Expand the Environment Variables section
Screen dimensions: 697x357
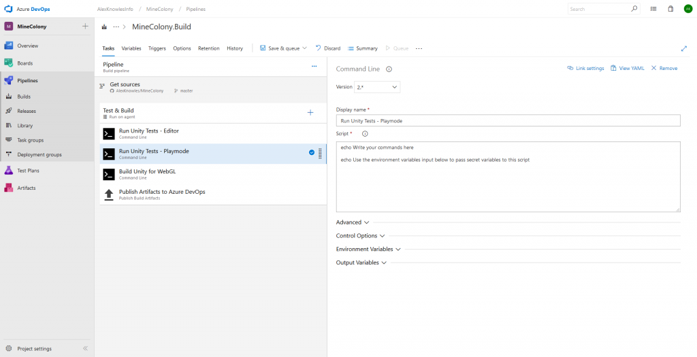click(x=368, y=250)
